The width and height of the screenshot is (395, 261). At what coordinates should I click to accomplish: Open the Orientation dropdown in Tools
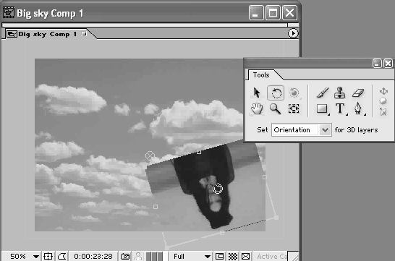[x=302, y=130]
